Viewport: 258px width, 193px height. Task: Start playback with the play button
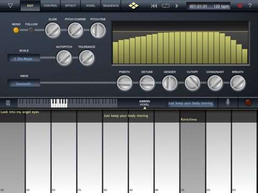pos(177,6)
